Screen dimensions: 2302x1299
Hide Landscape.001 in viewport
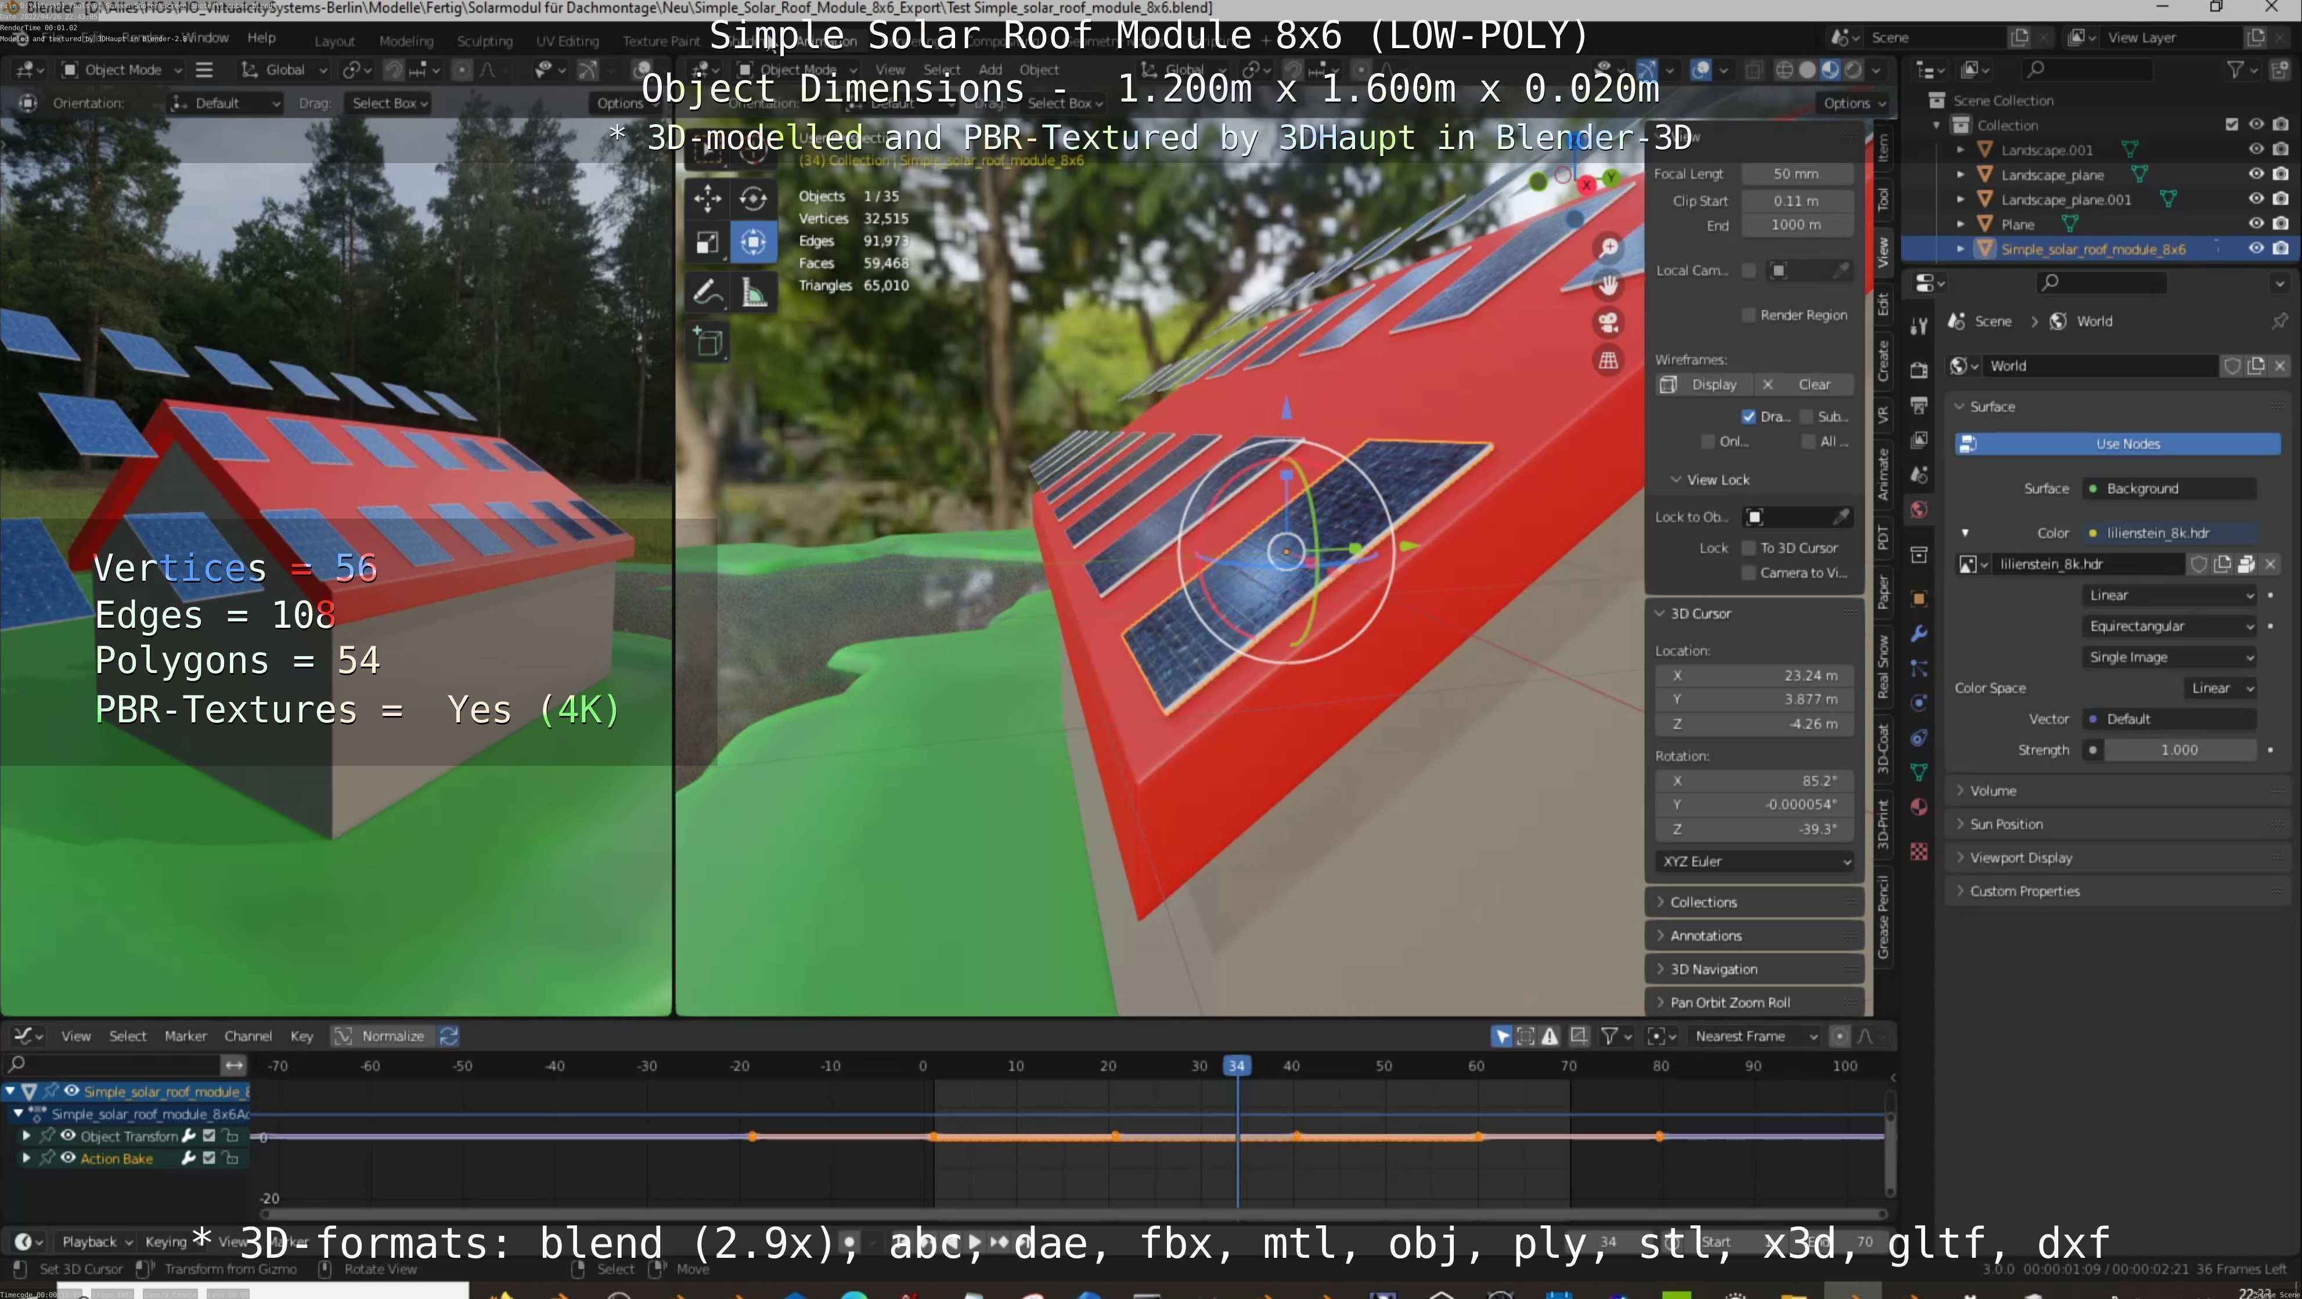[2256, 149]
